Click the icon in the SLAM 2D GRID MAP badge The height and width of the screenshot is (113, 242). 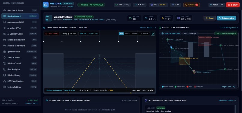(162, 33)
